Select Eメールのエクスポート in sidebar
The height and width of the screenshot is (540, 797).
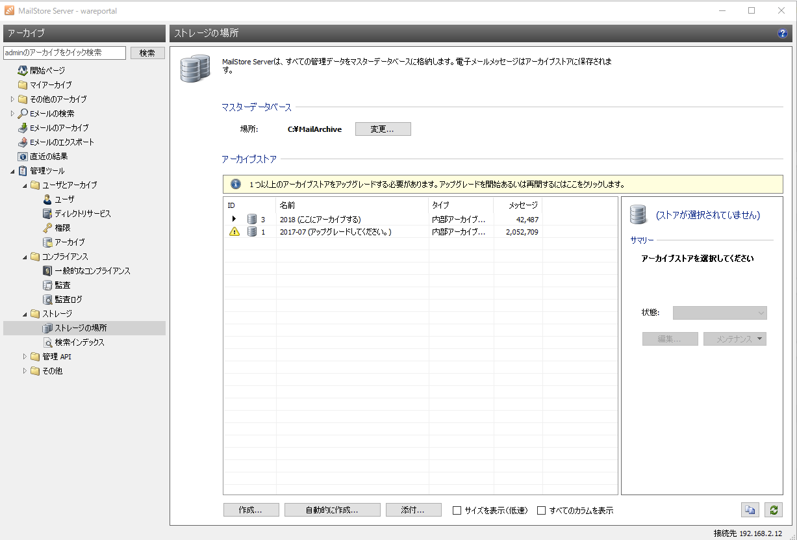[61, 142]
